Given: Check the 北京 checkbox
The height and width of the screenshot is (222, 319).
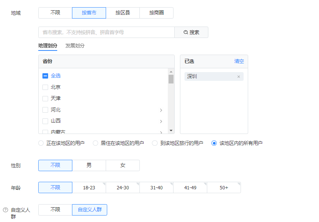Looking at the screenshot, I should coord(45,87).
